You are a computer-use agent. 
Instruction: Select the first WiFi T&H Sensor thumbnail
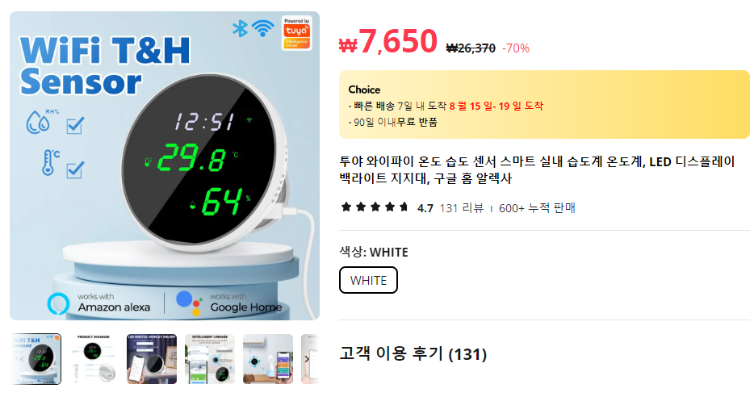pos(36,359)
